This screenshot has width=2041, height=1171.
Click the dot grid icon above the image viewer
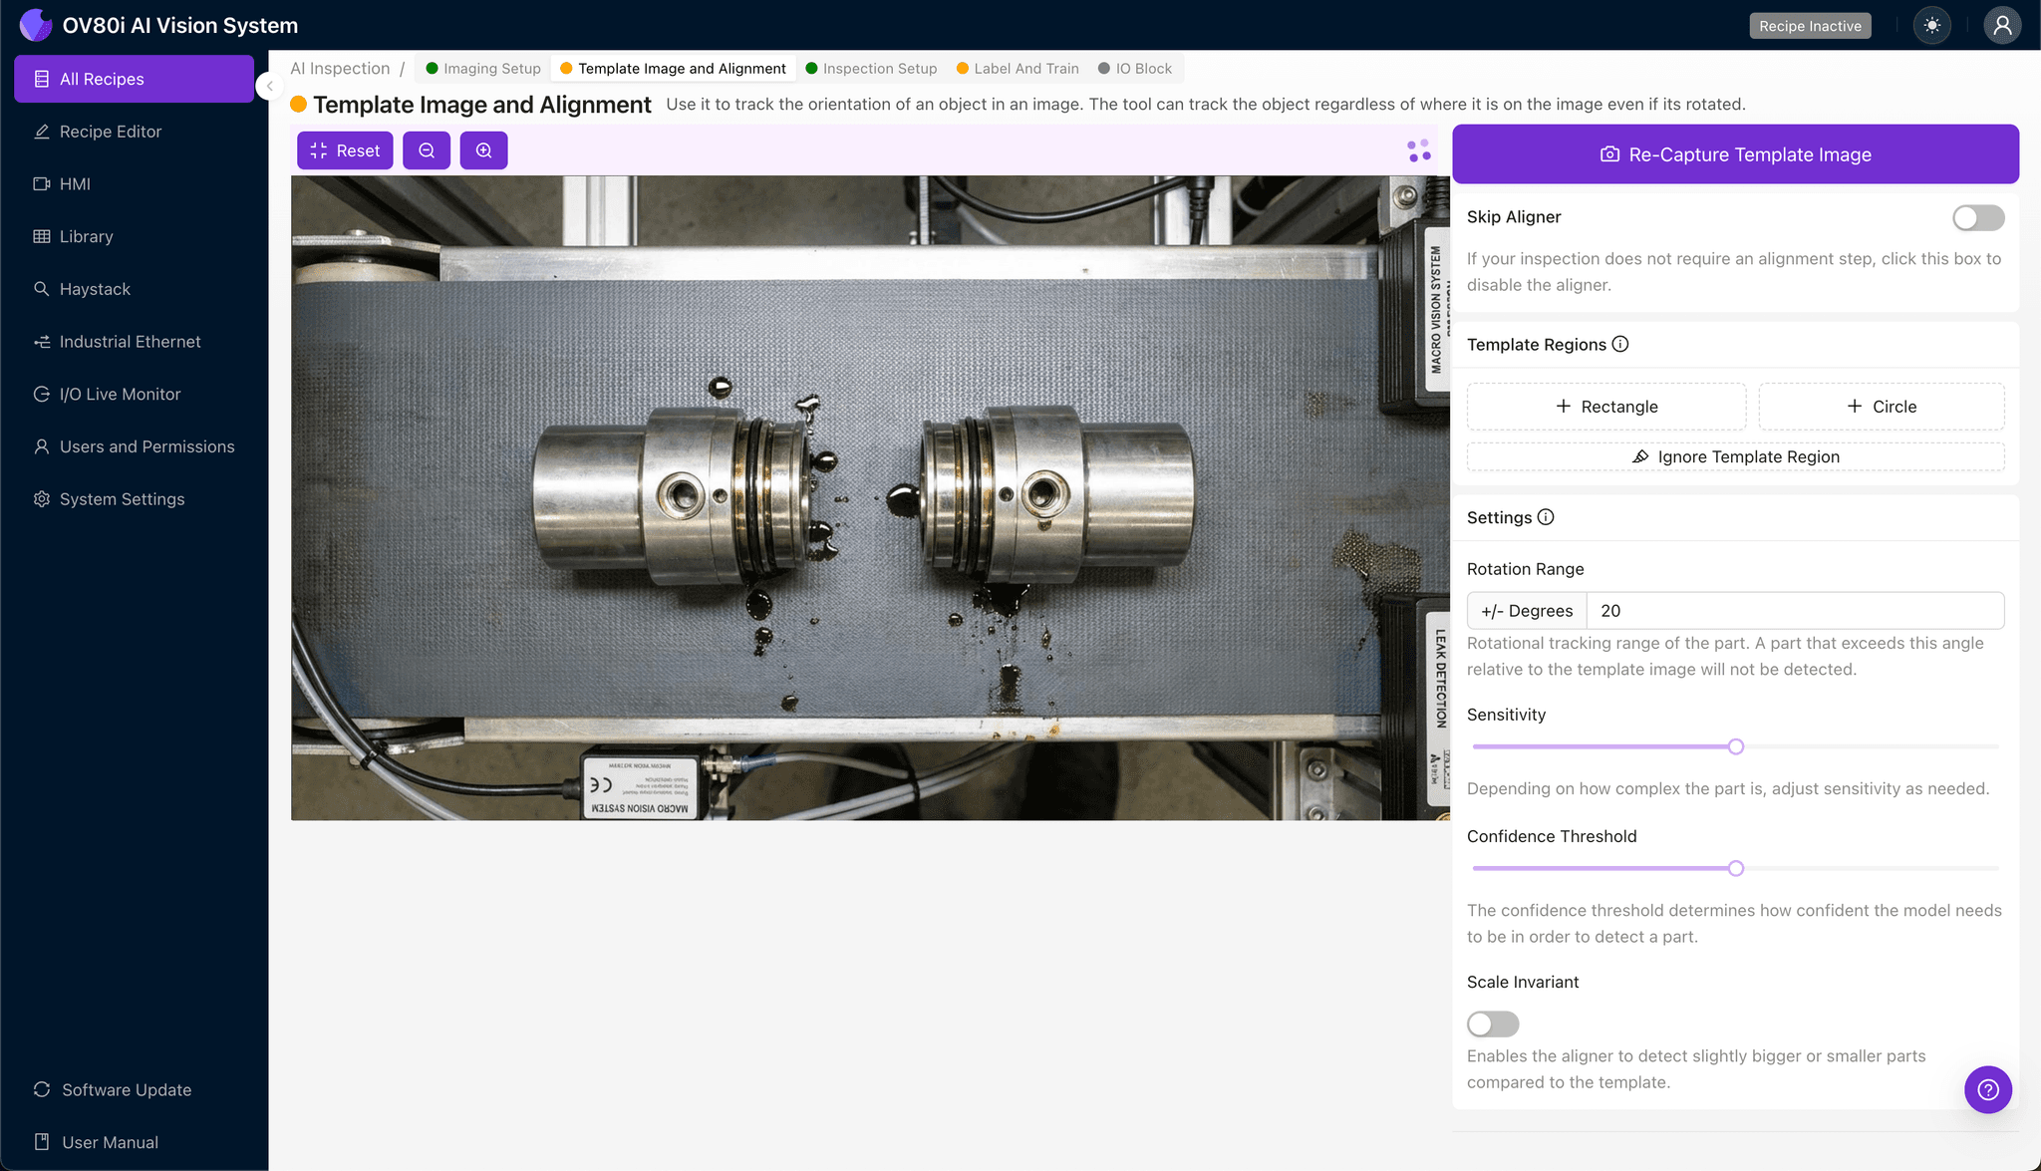(1417, 150)
